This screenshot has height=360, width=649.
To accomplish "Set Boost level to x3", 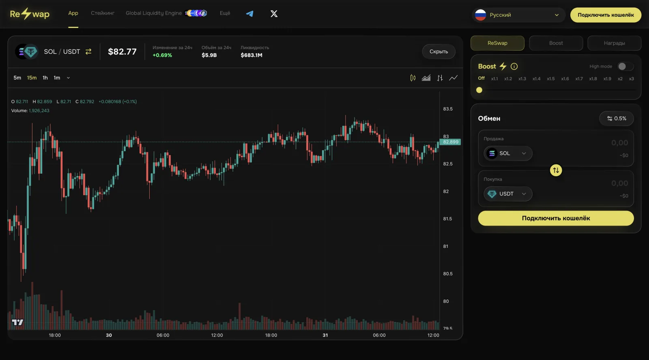I will (x=632, y=79).
